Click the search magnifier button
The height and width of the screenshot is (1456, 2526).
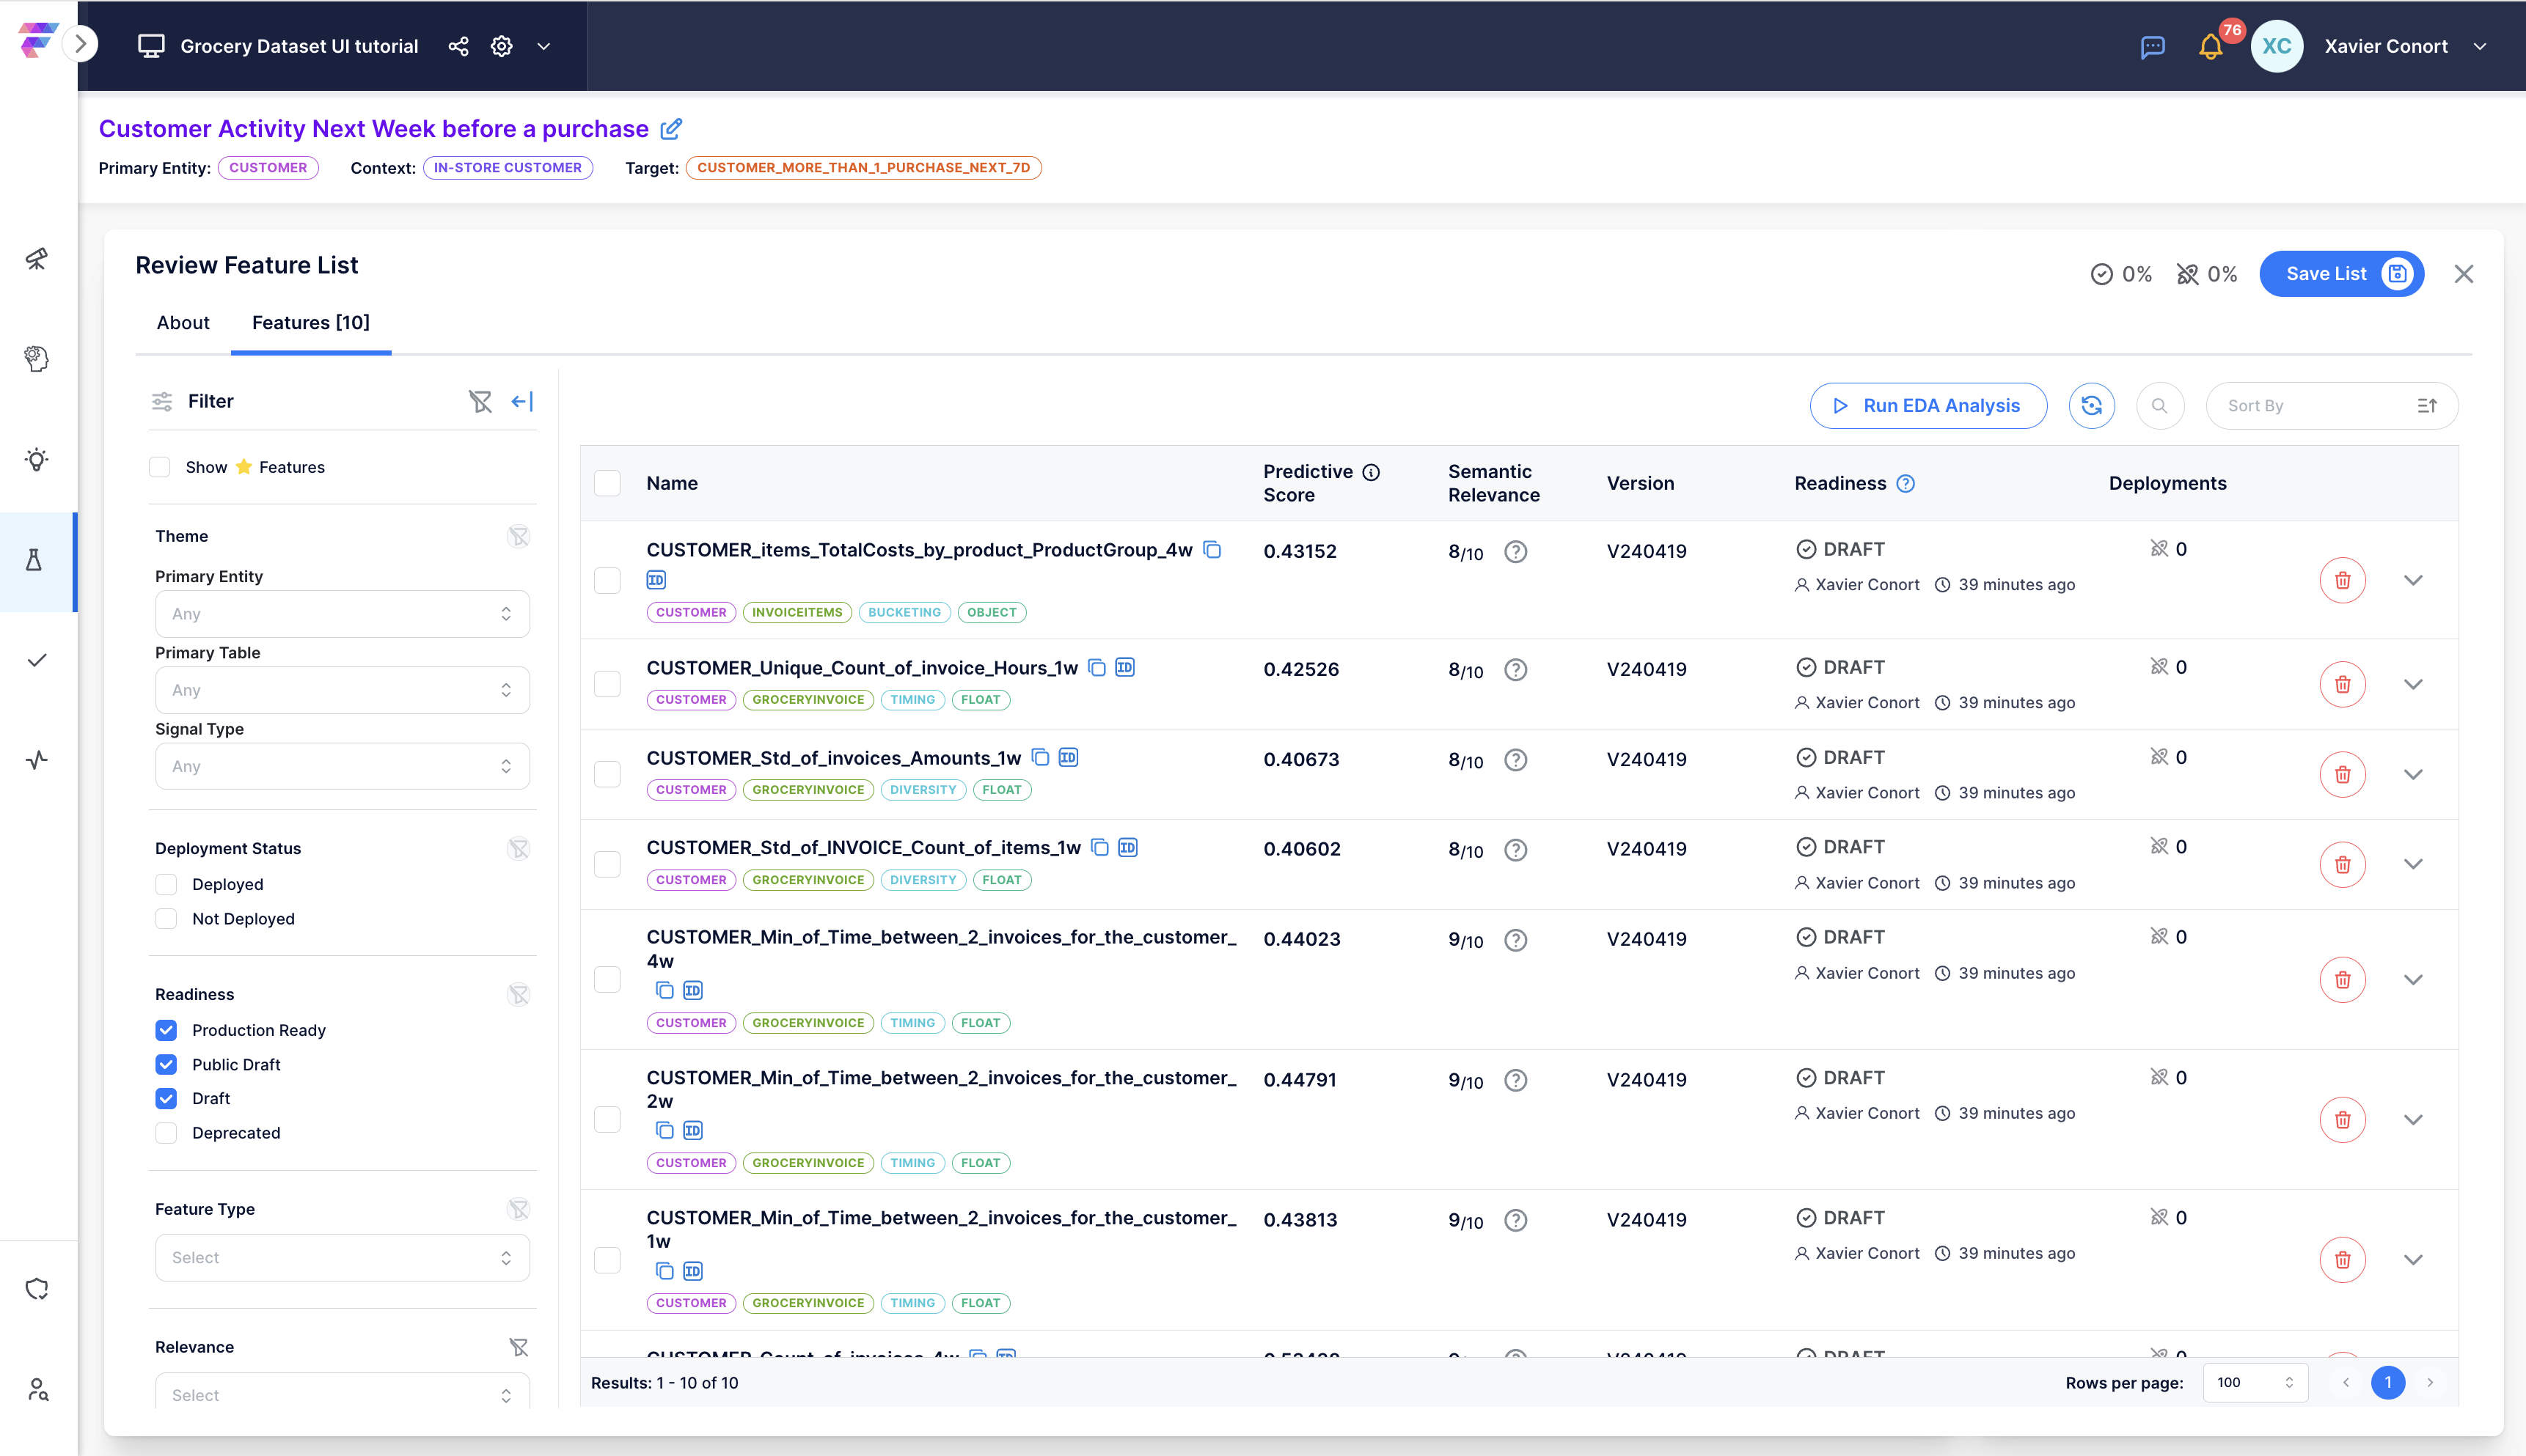click(x=2160, y=406)
